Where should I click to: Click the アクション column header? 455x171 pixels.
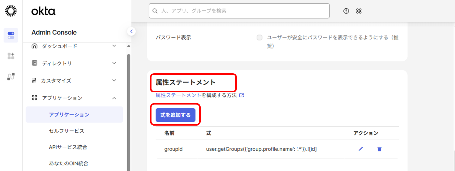coord(366,133)
